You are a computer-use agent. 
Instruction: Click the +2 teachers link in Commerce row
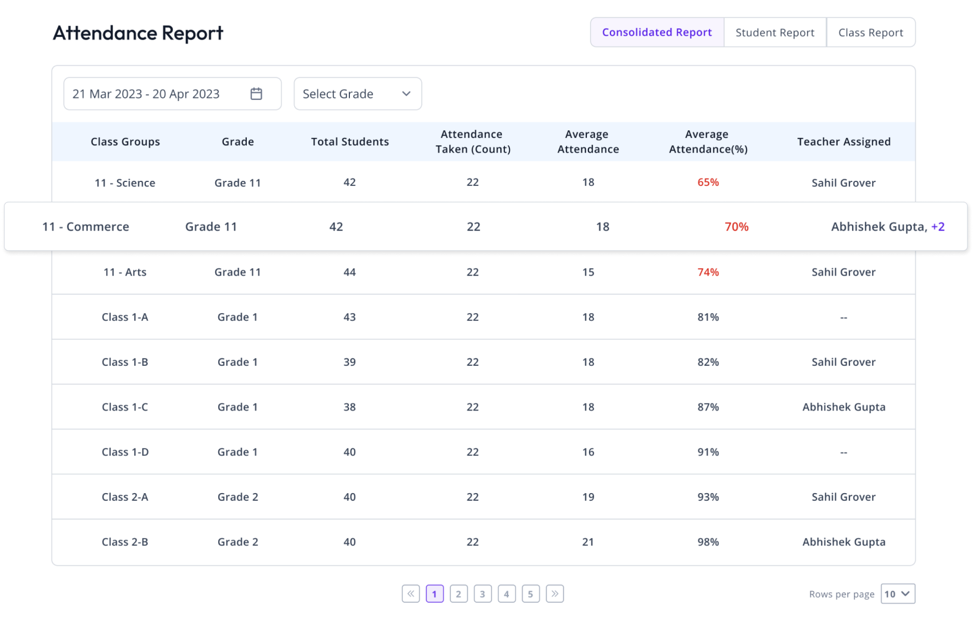click(938, 227)
